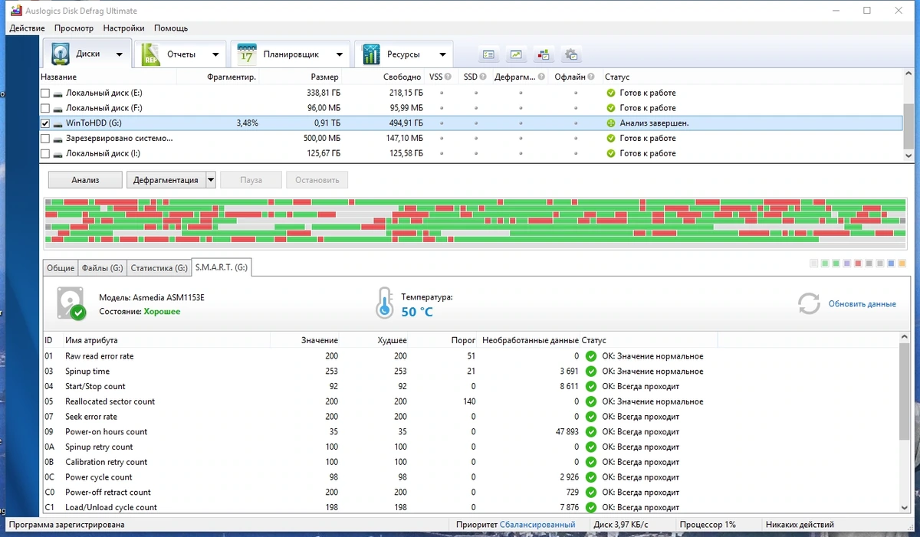Open the Планировщик dropdown arrow
The width and height of the screenshot is (920, 537).
339,54
